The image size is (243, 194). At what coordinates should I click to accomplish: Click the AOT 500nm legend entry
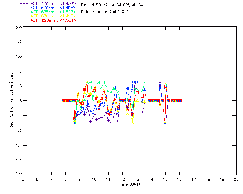(48, 8)
